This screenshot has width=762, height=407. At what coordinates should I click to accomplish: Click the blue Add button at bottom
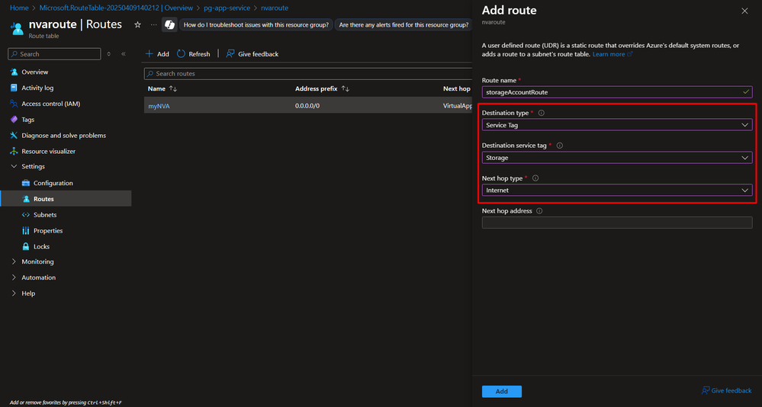502,392
